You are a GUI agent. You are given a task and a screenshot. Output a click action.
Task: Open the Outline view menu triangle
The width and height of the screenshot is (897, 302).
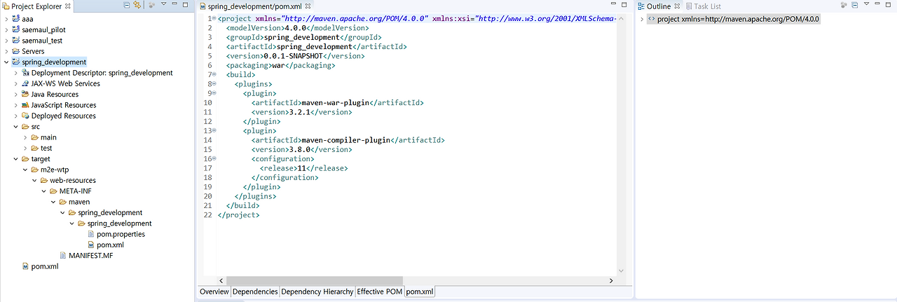[867, 4]
